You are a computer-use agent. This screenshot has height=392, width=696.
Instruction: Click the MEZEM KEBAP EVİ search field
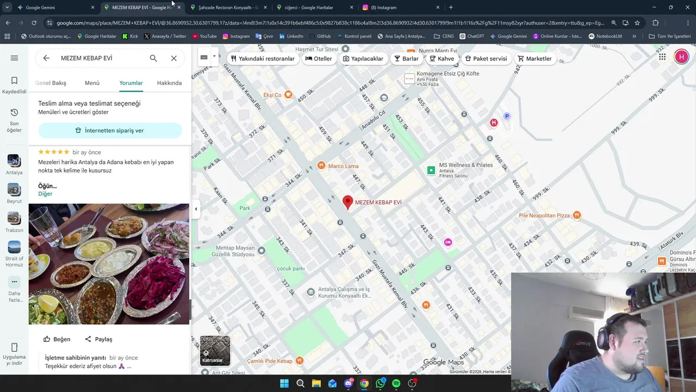coord(101,58)
